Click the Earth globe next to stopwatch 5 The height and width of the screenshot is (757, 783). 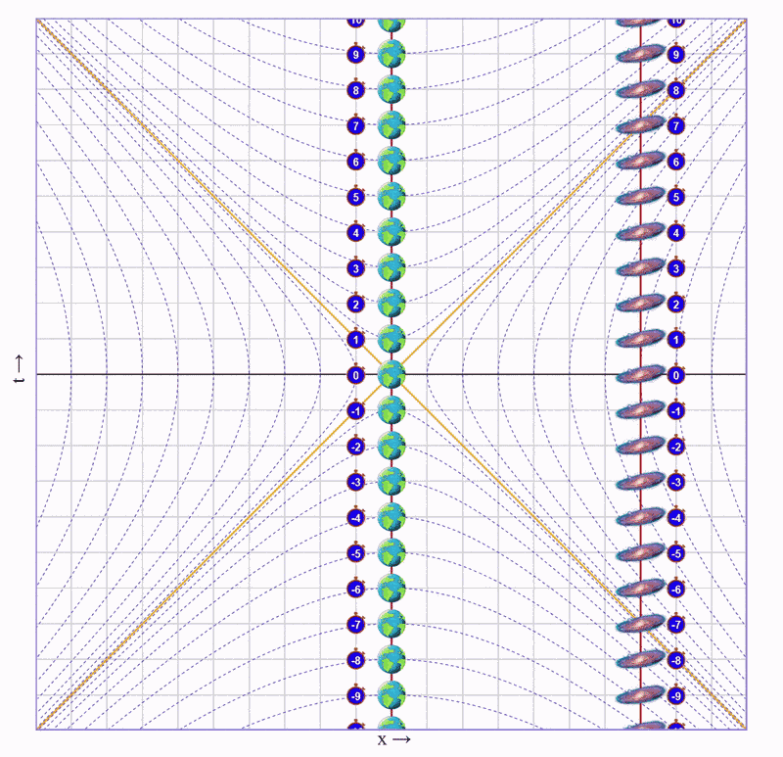pyautogui.click(x=391, y=196)
